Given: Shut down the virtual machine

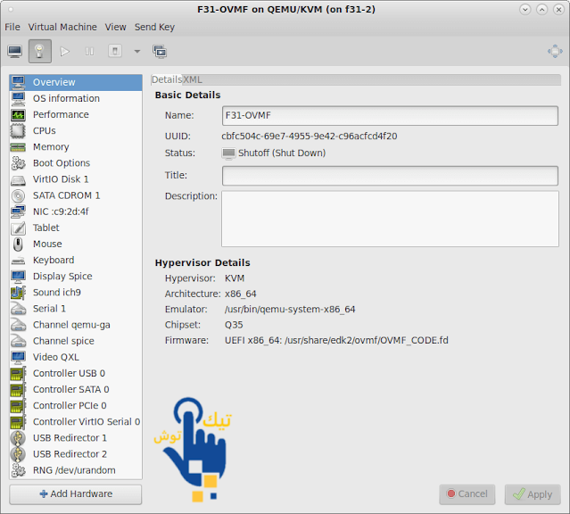Looking at the screenshot, I should coord(115,51).
